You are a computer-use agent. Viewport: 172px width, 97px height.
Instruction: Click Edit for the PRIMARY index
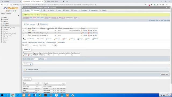(x=25, y=55)
